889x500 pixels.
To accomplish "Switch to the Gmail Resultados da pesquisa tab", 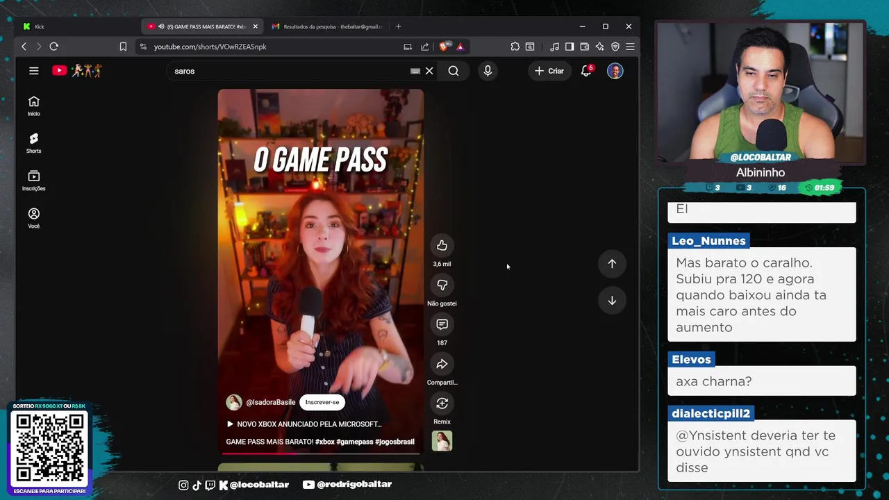I will [326, 26].
